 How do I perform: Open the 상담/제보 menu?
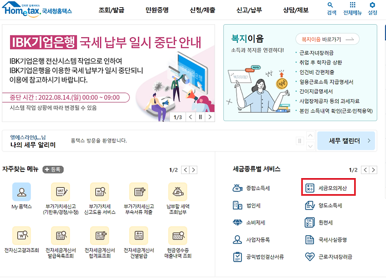pyautogui.click(x=295, y=10)
